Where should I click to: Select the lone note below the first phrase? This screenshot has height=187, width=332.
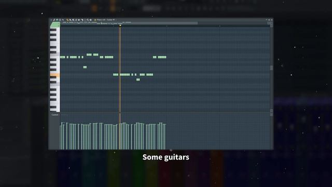click(85, 67)
